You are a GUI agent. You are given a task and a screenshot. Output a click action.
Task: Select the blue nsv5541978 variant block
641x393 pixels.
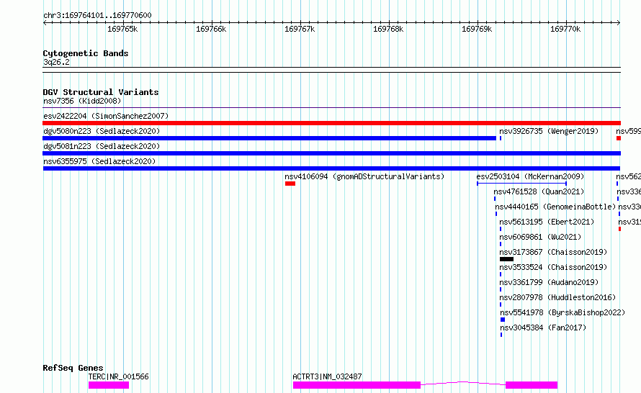point(503,320)
